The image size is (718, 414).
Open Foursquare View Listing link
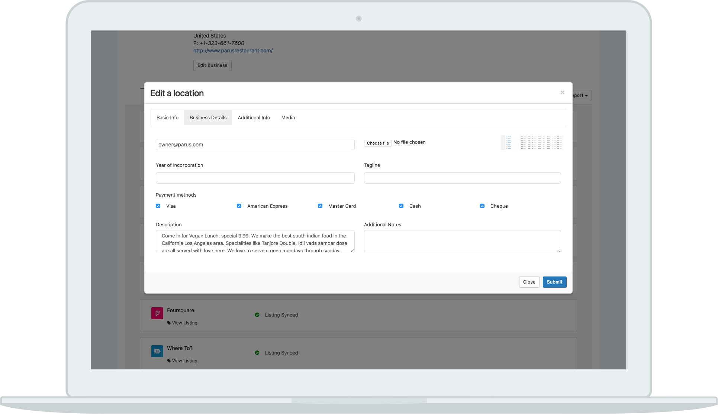point(184,323)
